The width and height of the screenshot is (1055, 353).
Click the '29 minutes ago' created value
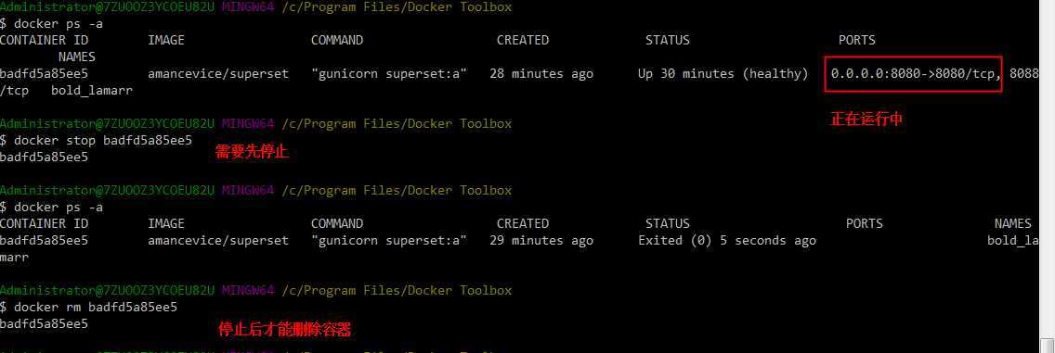pyautogui.click(x=541, y=241)
